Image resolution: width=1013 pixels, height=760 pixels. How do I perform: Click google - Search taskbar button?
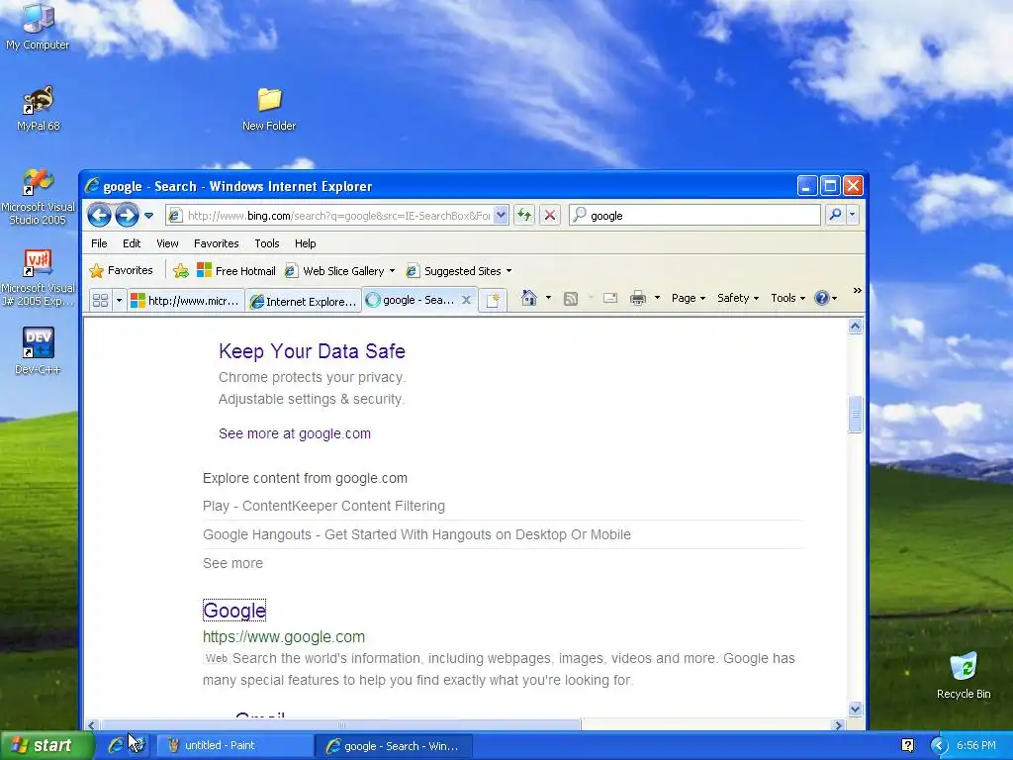click(395, 746)
